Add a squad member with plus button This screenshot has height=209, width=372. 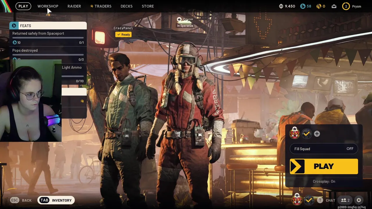coord(317,134)
